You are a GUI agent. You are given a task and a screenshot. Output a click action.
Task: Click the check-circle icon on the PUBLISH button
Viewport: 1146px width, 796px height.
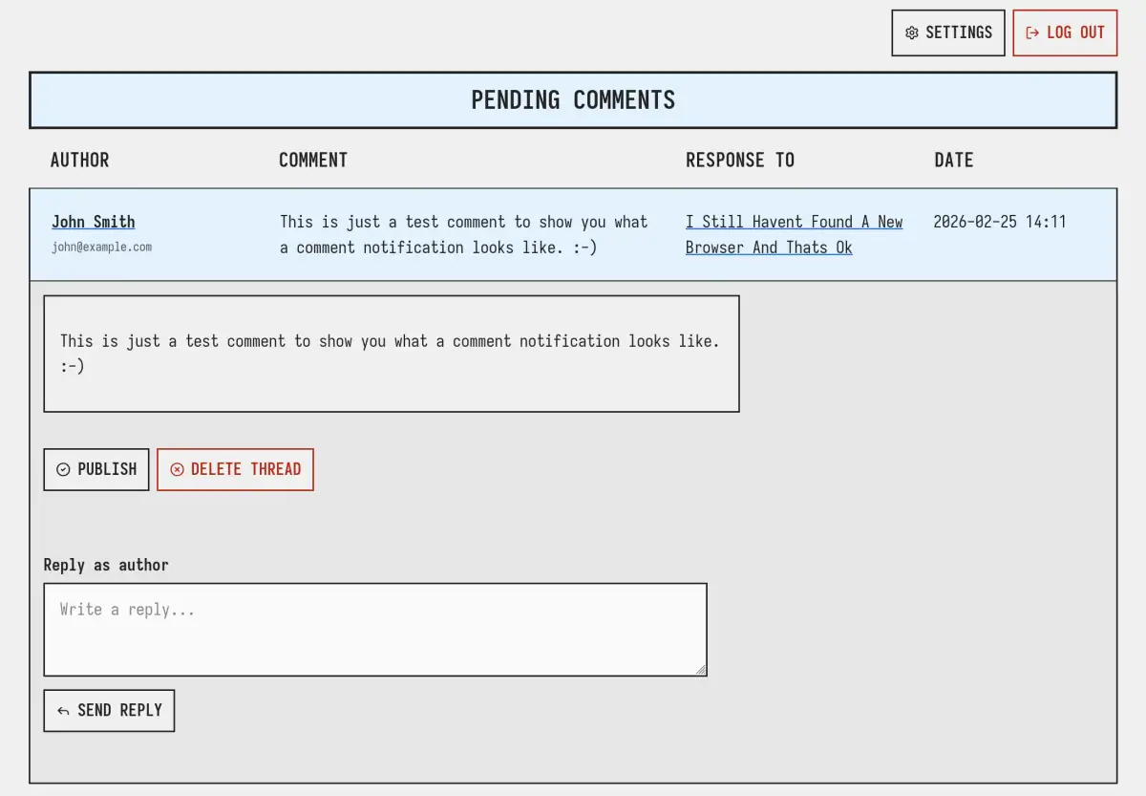pos(64,469)
